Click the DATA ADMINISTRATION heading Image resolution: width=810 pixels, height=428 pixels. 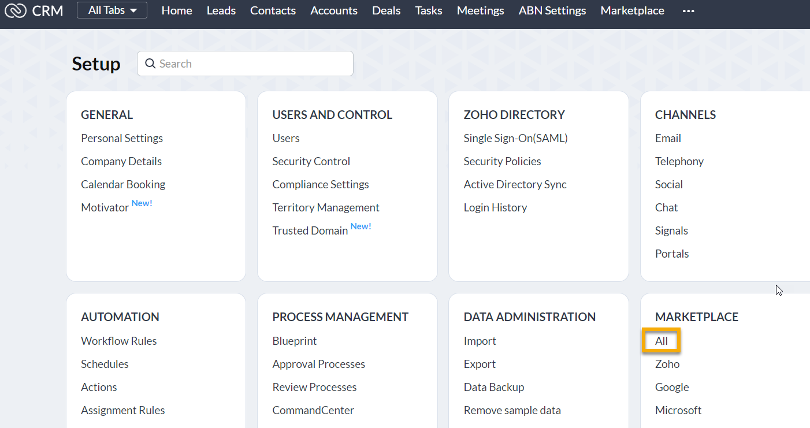pos(530,317)
